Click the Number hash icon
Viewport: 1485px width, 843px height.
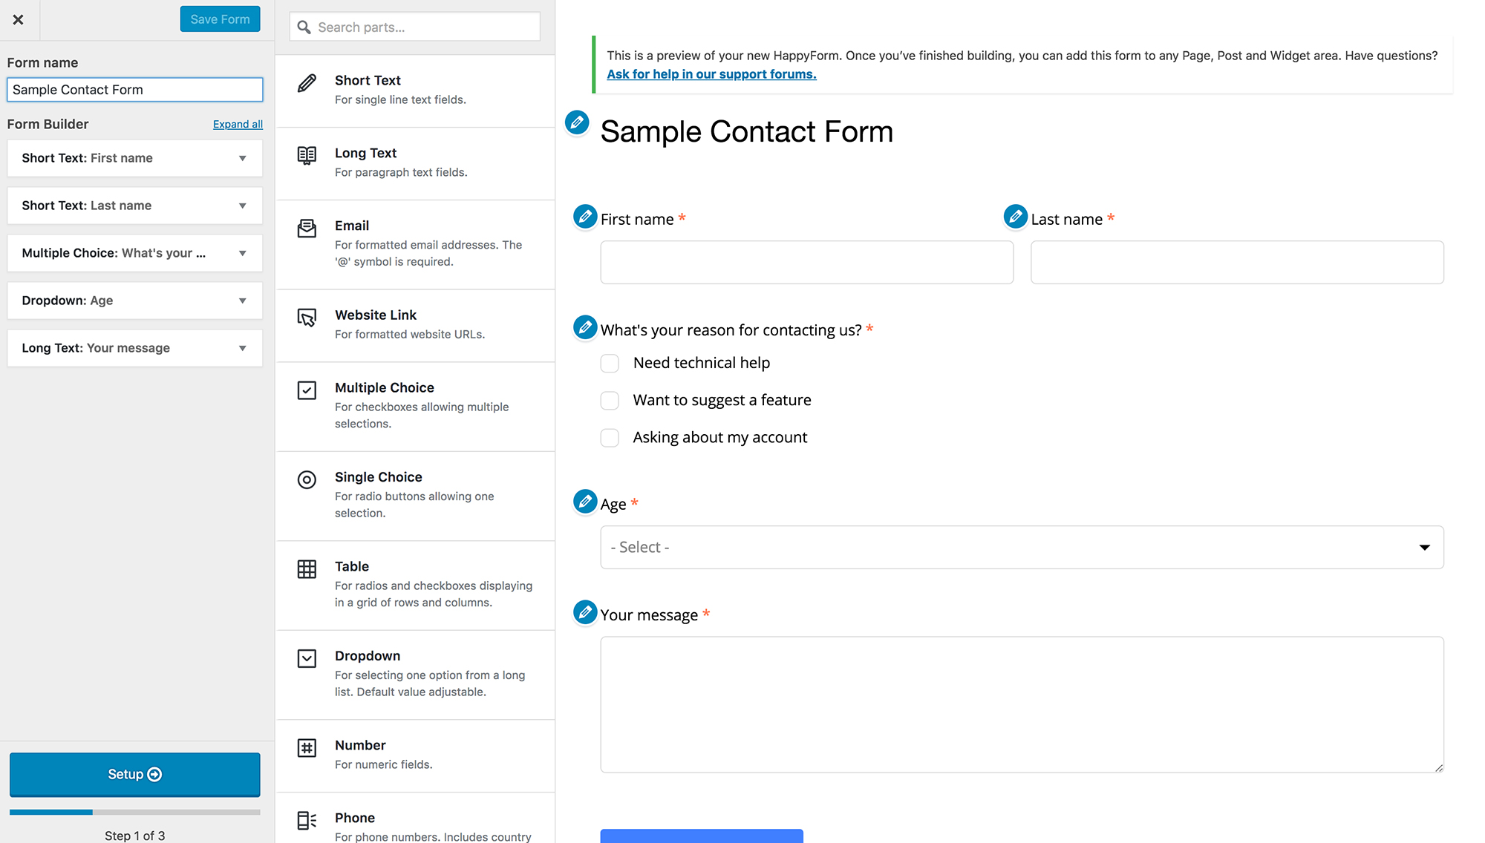tap(307, 748)
